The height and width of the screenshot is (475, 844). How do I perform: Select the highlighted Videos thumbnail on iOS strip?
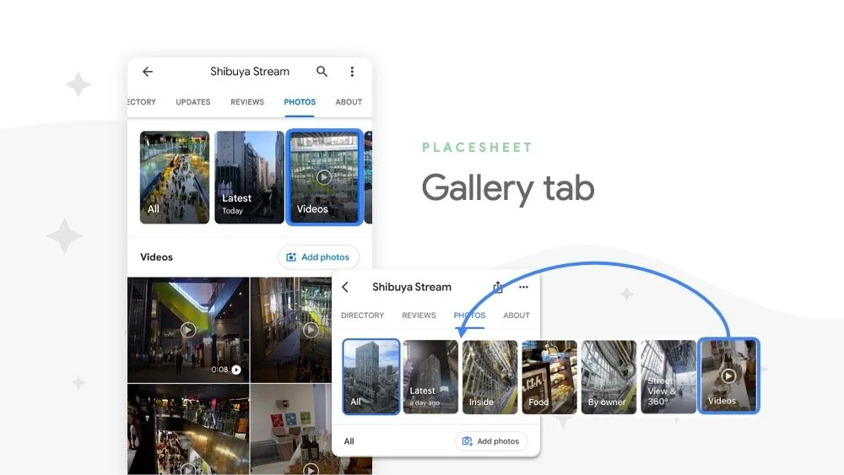tap(729, 375)
